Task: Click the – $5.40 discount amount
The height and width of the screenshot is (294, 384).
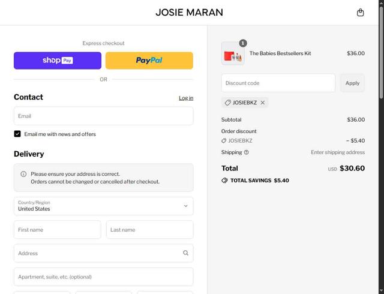Action: 355,140
